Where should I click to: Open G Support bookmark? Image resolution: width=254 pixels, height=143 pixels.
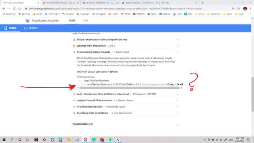[x=83, y=14]
